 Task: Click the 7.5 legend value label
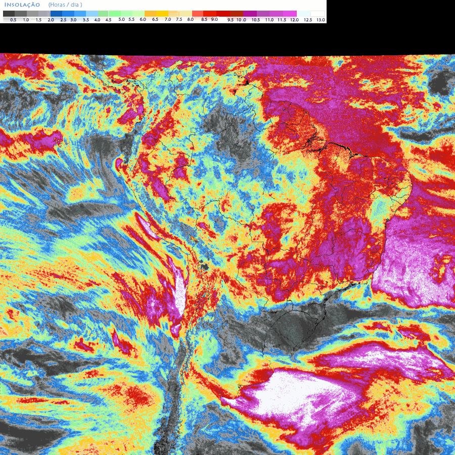click(x=179, y=19)
